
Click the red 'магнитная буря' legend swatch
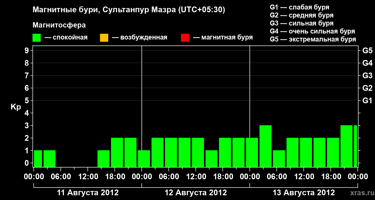click(185, 38)
